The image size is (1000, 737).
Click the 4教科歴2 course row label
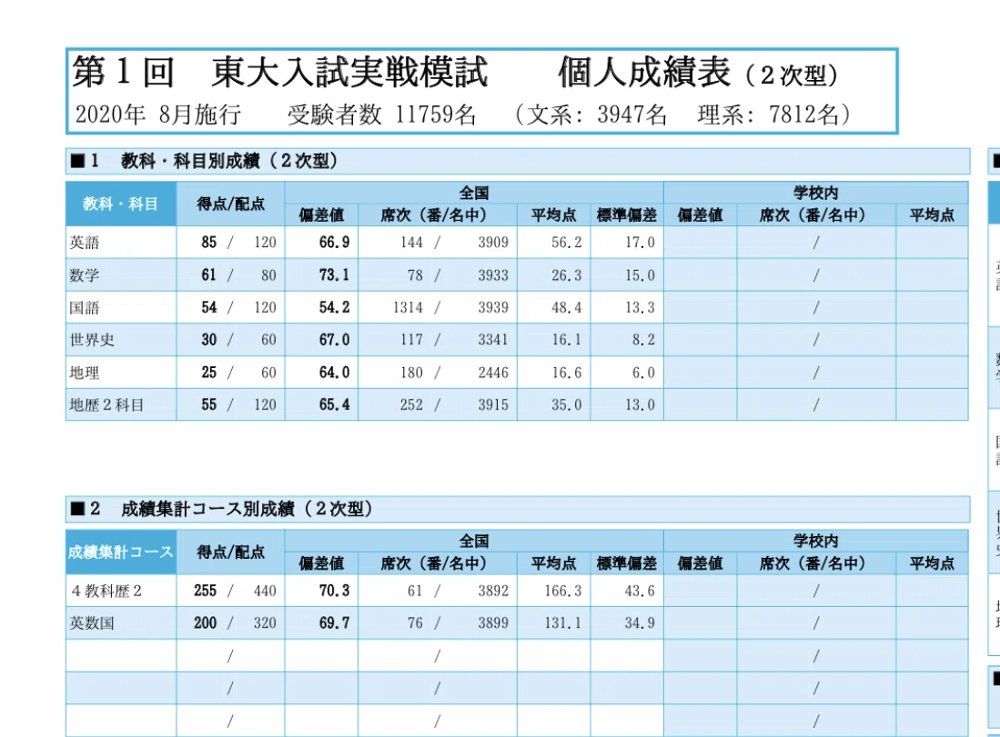tap(106, 591)
